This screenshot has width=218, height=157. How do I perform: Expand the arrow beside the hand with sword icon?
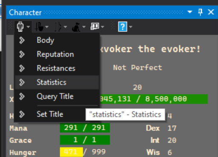[x=47, y=27]
